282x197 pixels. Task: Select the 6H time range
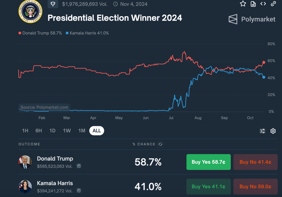click(39, 131)
